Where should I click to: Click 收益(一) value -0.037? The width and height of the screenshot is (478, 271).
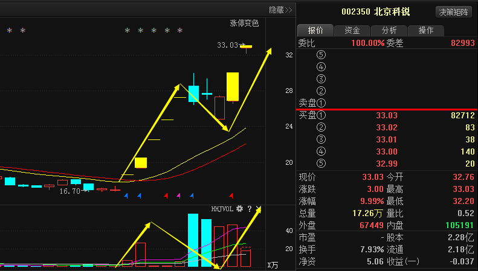pos(462,261)
